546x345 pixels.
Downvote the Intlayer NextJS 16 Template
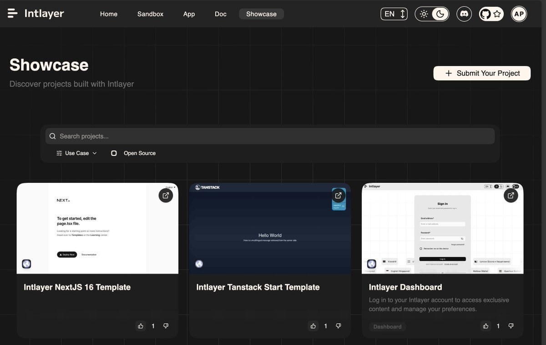tap(166, 326)
